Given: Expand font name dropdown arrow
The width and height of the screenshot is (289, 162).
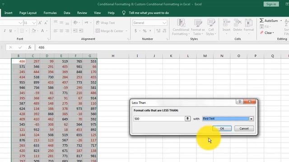Looking at the screenshot, I should (x=20, y=23).
